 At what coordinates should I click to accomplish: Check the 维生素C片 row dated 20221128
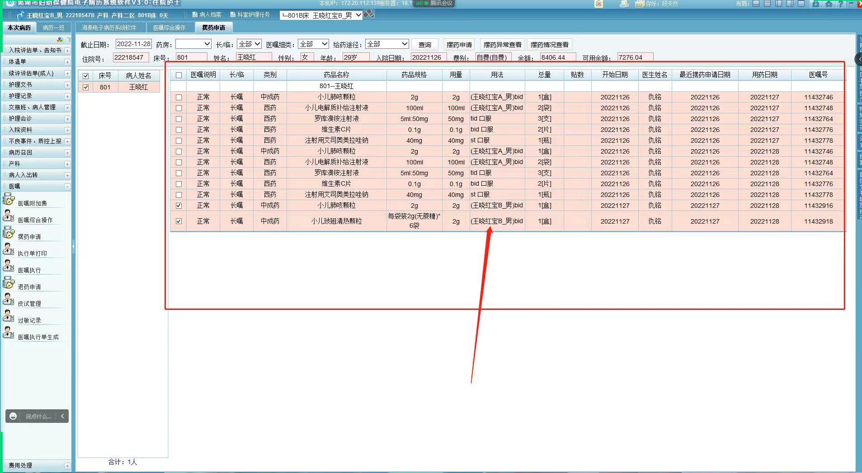tap(179, 184)
